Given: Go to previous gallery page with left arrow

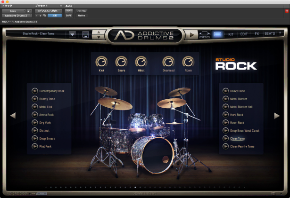Looking at the screenshot, I should (13, 115).
